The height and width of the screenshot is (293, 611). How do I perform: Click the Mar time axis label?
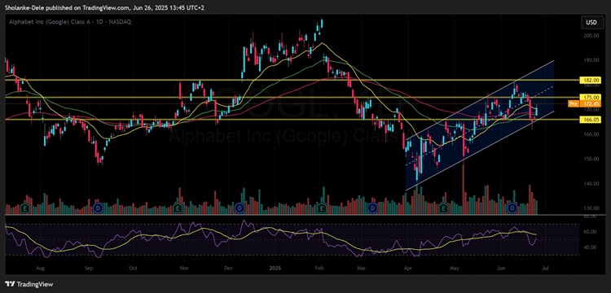(x=362, y=269)
